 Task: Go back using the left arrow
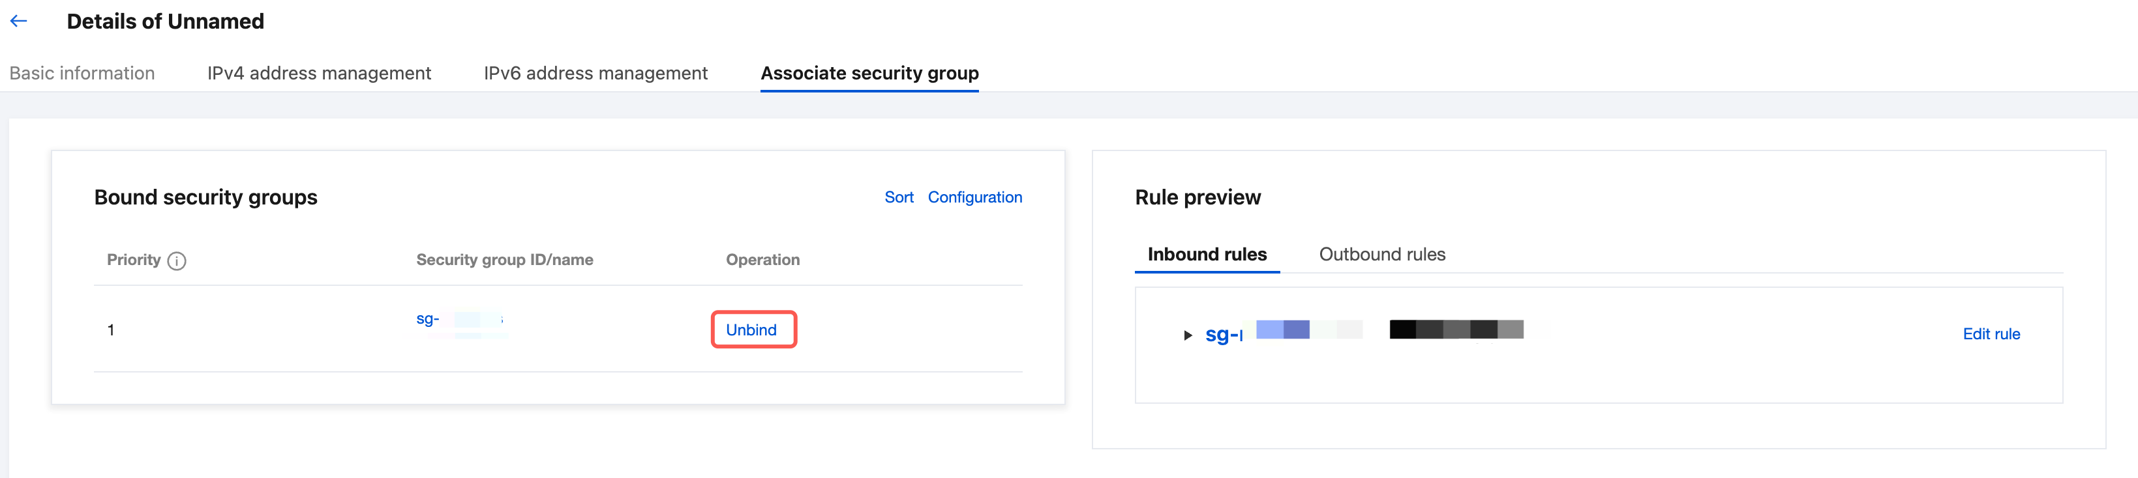pos(19,21)
